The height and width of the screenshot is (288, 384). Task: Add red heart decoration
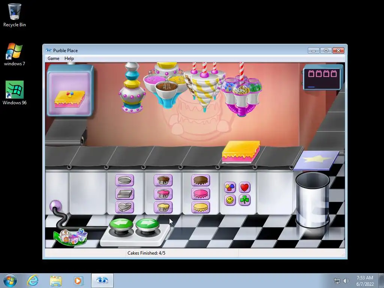244,187
